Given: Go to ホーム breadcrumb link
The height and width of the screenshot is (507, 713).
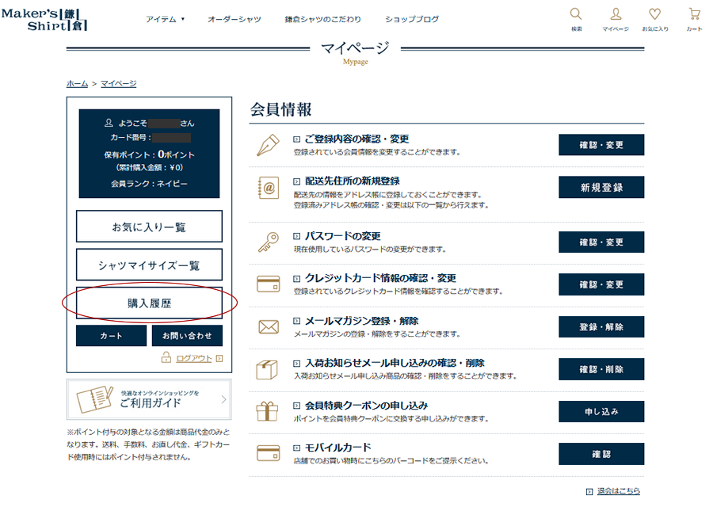Looking at the screenshot, I should click(x=77, y=84).
